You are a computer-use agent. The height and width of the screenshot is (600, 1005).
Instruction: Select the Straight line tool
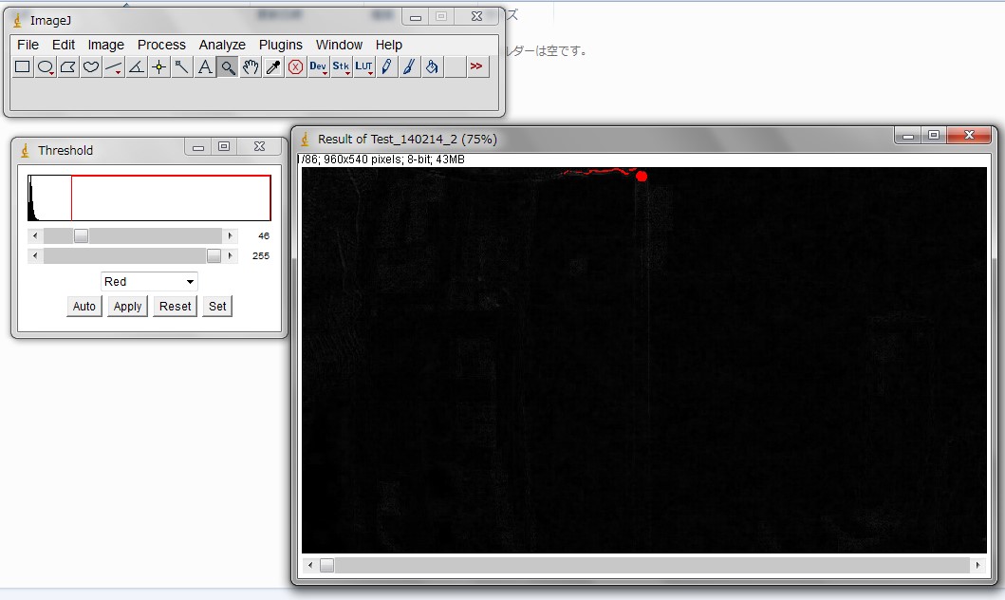[114, 66]
